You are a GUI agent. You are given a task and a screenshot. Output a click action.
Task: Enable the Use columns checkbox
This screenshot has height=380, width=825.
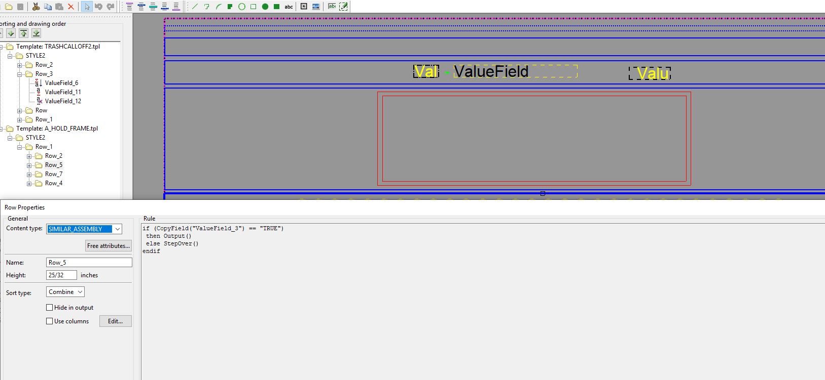pos(50,321)
